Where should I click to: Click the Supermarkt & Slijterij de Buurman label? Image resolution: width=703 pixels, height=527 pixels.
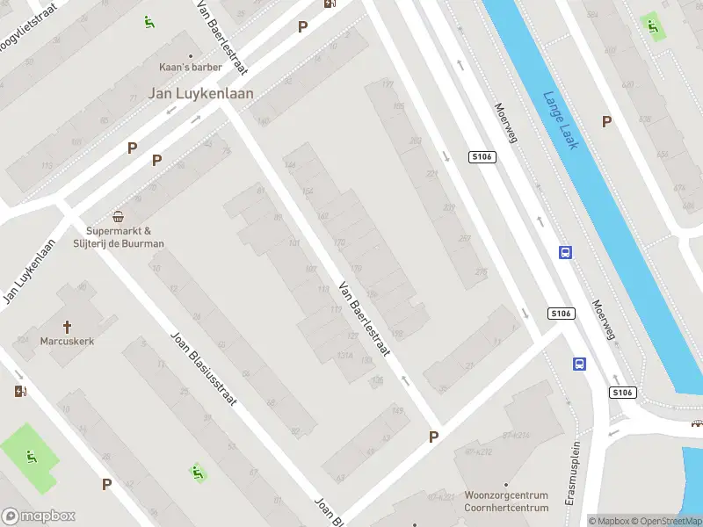119,237
